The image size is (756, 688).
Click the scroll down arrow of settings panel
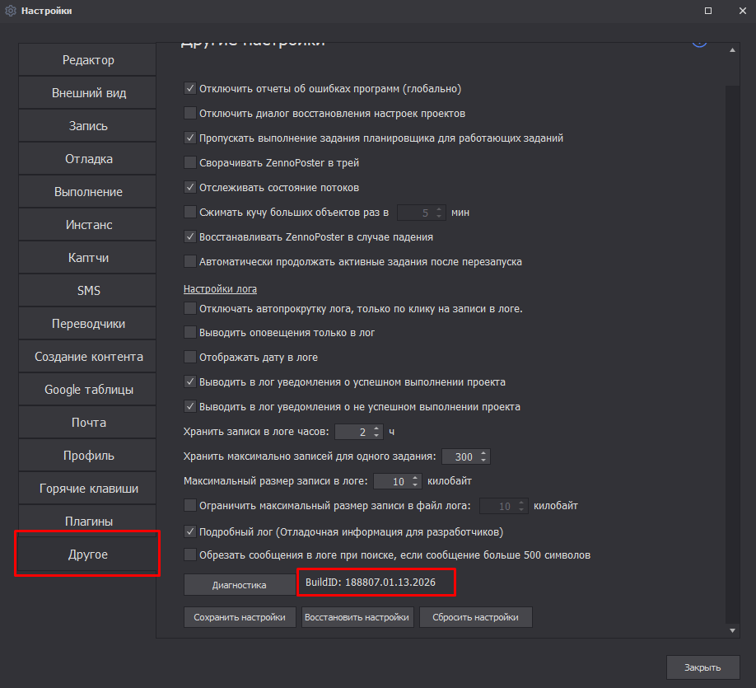(733, 630)
